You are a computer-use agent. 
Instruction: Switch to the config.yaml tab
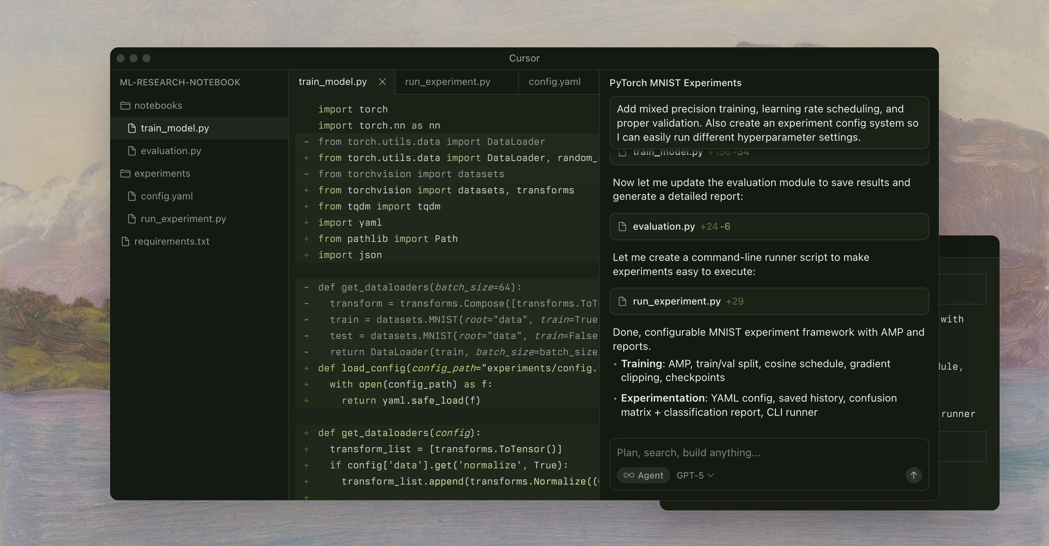554,82
